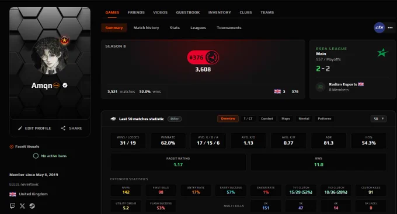The height and width of the screenshot is (214, 397).
Task: Go to the Guestbook tab
Action: click(x=188, y=12)
